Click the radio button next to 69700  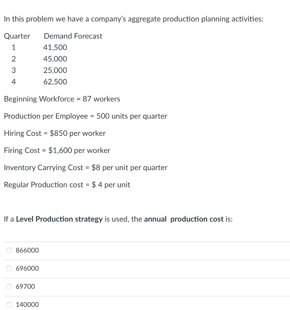(9, 286)
